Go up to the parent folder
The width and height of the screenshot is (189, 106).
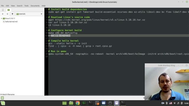(x=12, y=14)
